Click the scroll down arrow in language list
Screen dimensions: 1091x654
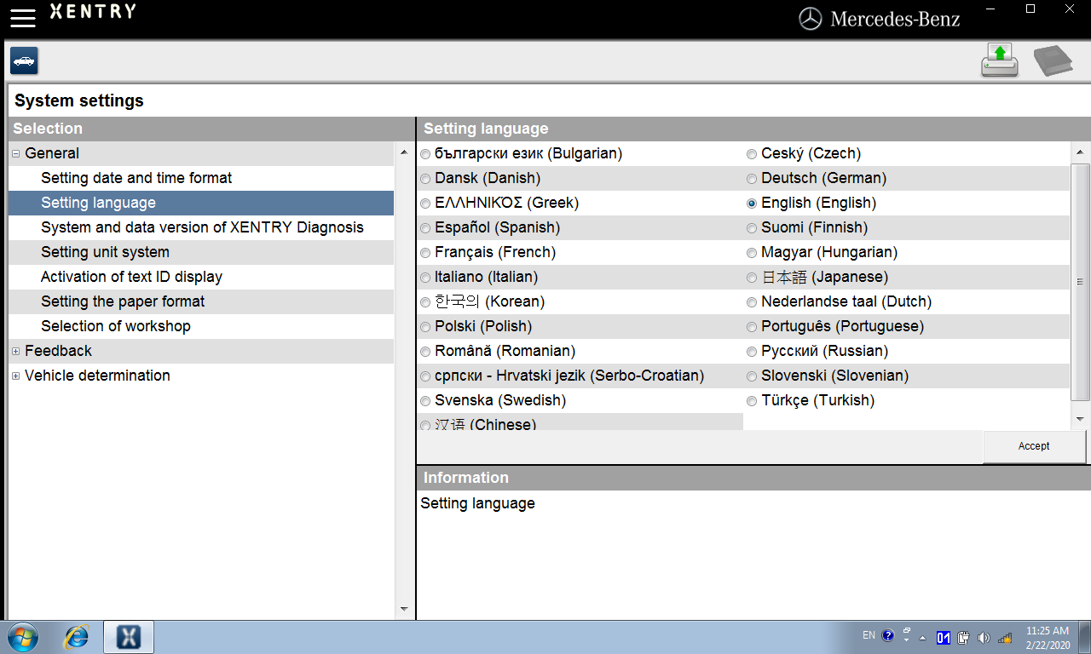(x=1080, y=419)
